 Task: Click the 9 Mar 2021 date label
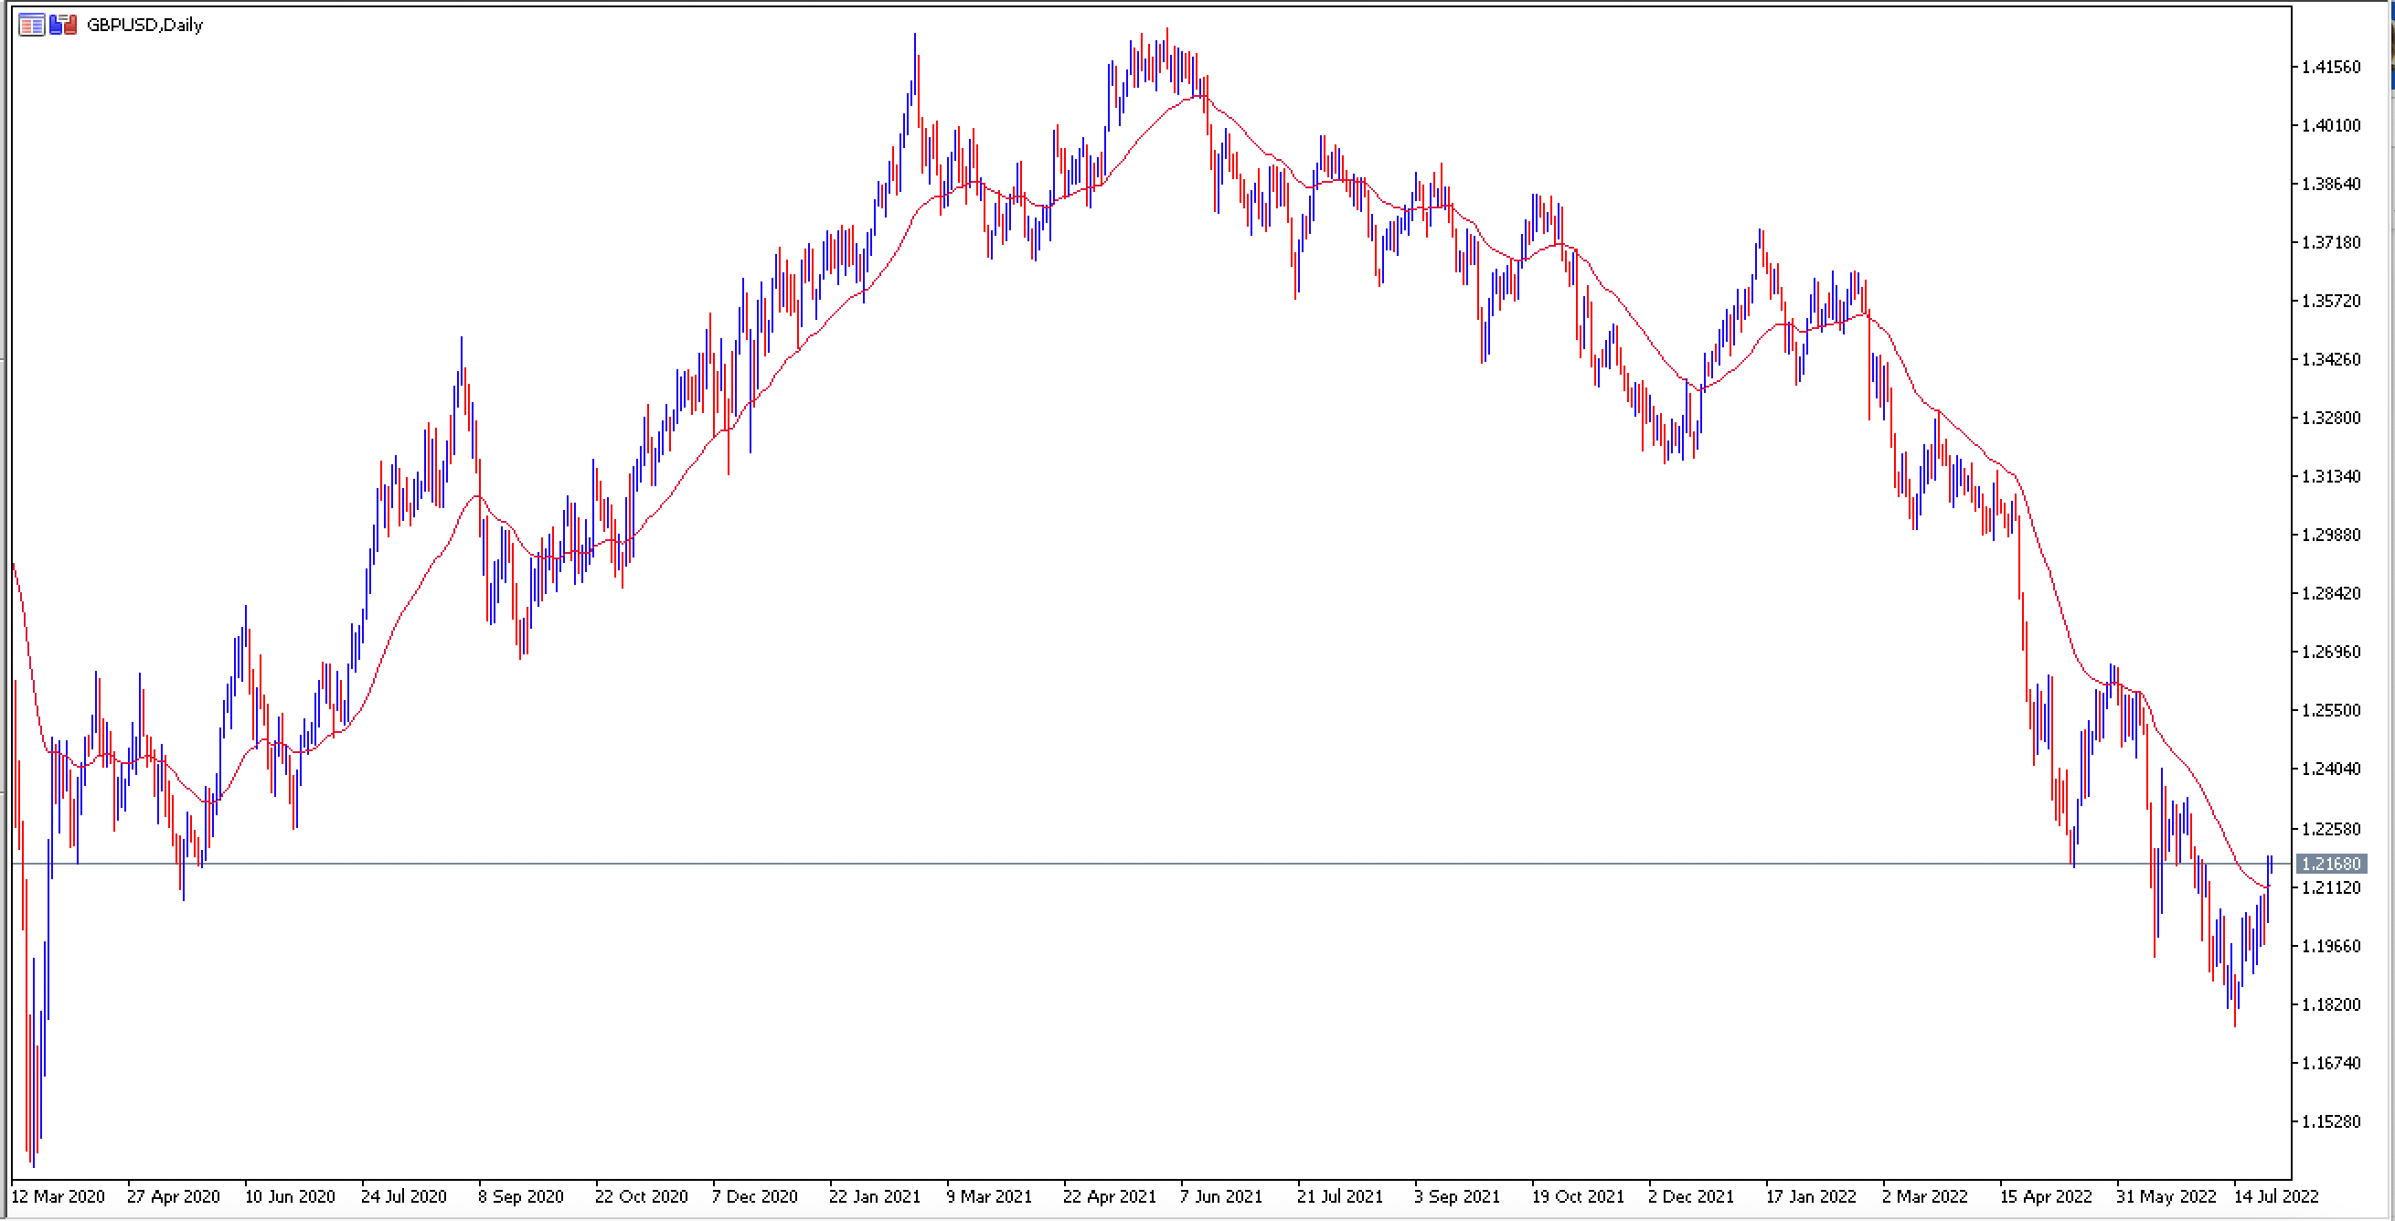coord(990,1198)
